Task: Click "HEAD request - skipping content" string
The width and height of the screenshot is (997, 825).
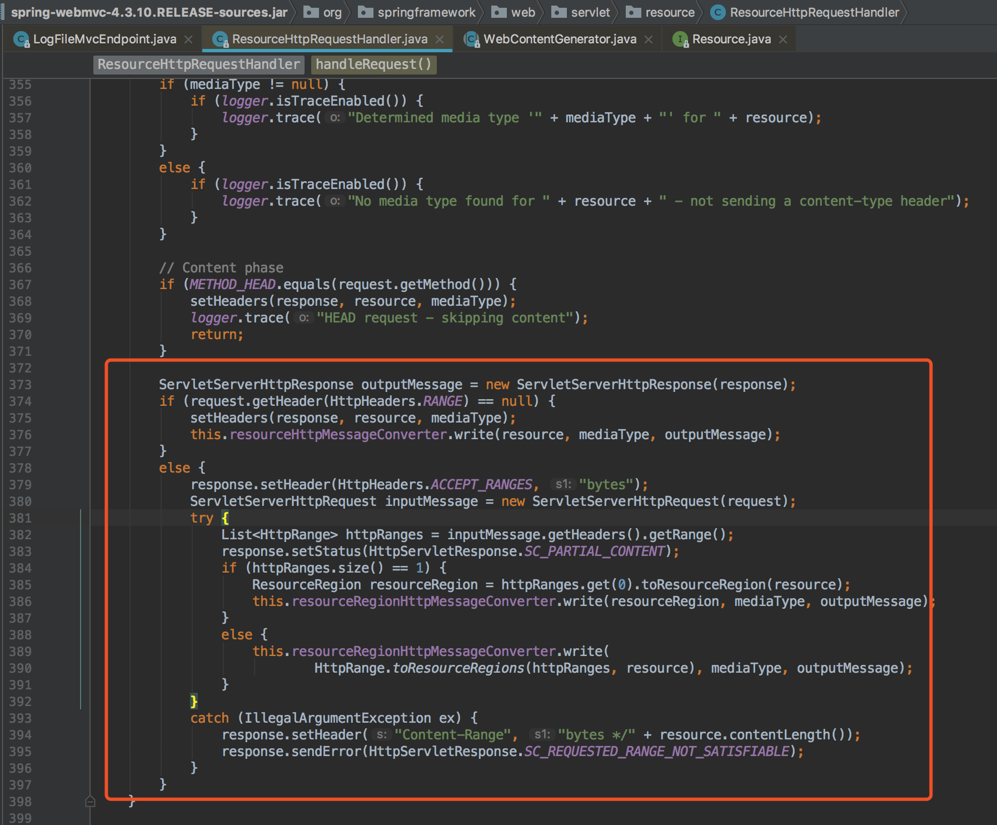Action: coord(445,318)
